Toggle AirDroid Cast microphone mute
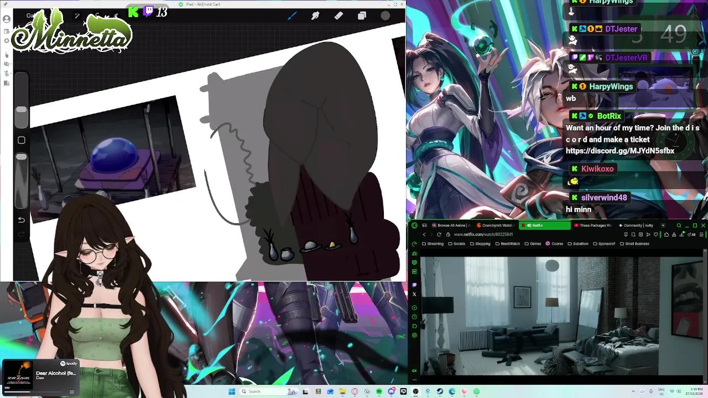The height and width of the screenshot is (398, 708). (7, 73)
